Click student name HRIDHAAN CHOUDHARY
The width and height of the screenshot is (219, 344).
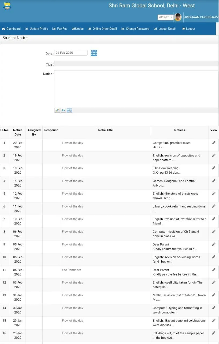tap(201, 17)
